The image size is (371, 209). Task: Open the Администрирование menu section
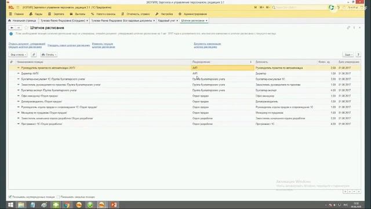click(193, 14)
